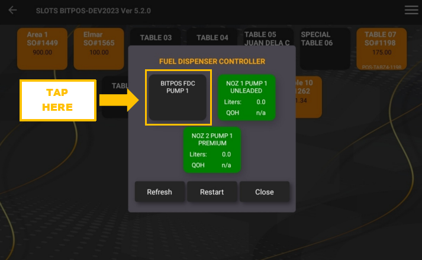Click the TAP HERE callout box
Screen dimensions: 422x260
point(58,101)
